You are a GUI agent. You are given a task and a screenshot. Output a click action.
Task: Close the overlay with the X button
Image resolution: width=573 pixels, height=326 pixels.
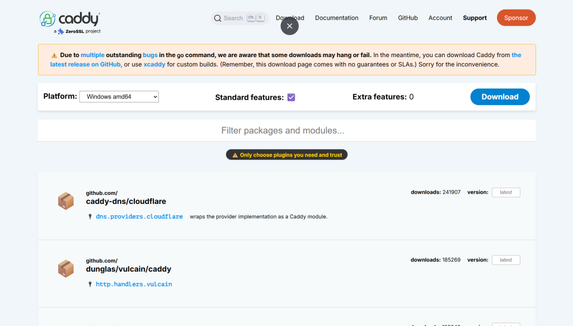click(x=289, y=26)
